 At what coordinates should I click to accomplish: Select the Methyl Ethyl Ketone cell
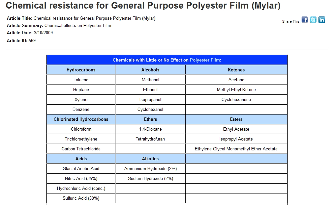pos(236,90)
